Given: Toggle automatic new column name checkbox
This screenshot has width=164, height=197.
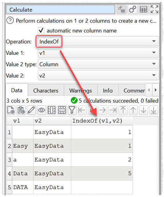Looking at the screenshot, I should click(x=41, y=30).
